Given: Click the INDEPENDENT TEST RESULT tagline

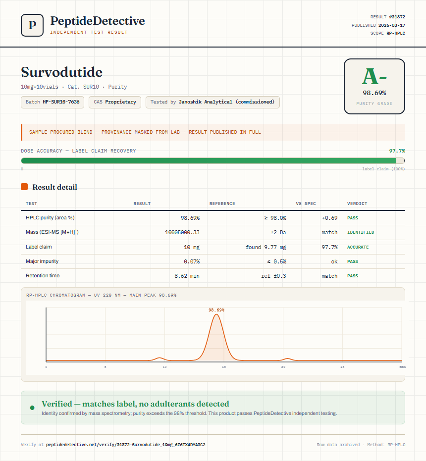Looking at the screenshot, I should click(89, 32).
